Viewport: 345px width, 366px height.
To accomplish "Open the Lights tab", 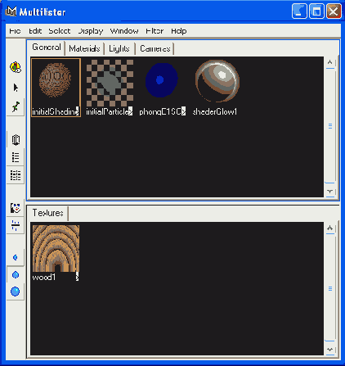I will click(x=119, y=48).
